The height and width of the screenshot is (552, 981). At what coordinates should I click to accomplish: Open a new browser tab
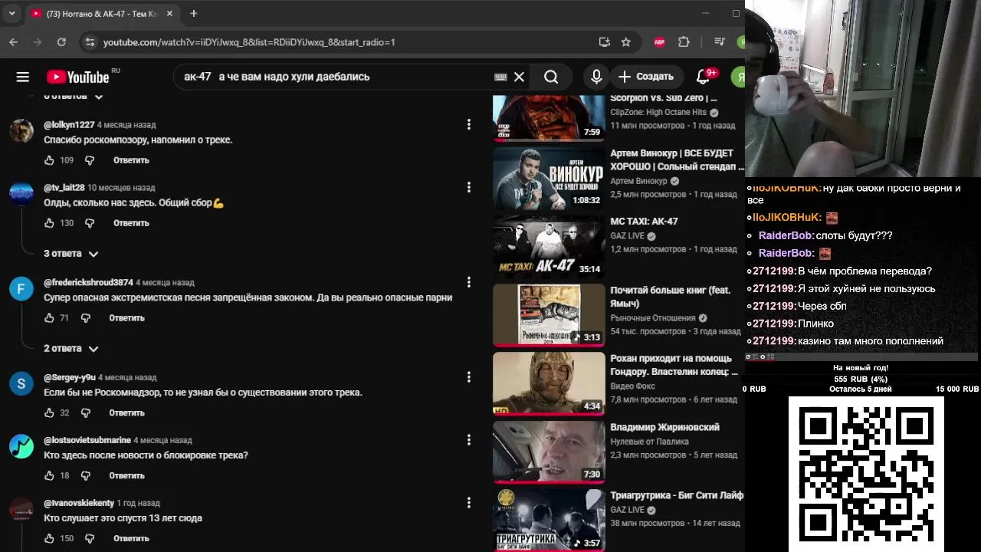[194, 14]
